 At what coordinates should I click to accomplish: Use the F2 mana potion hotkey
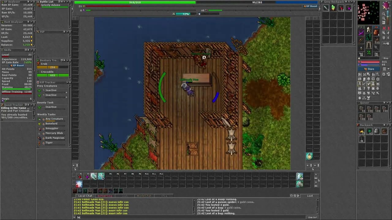click(87, 176)
